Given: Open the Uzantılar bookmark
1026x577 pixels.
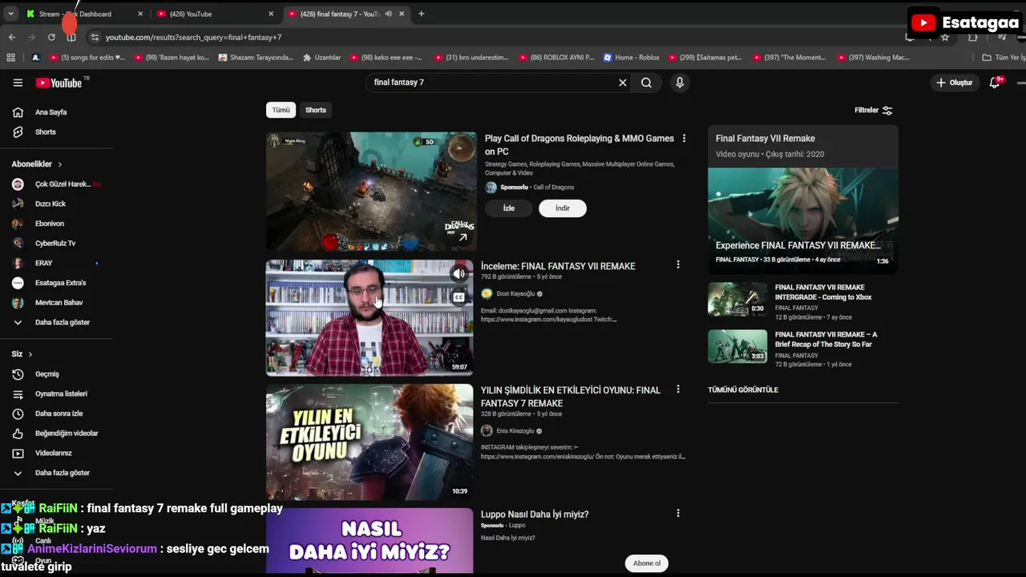Looking at the screenshot, I should click(x=321, y=58).
